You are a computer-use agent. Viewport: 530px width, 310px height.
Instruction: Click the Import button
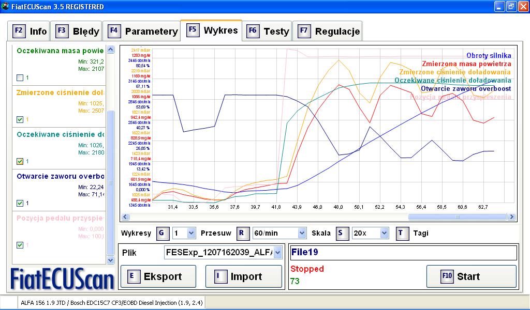point(244,276)
